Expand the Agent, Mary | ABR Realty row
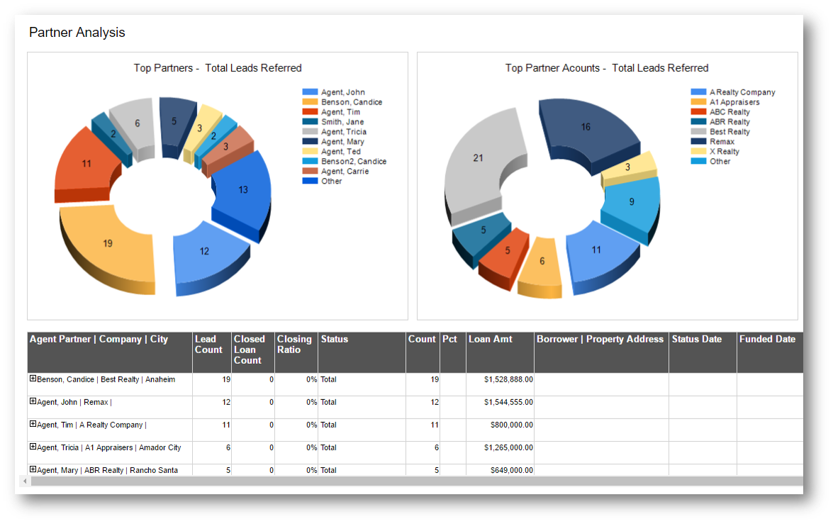The height and width of the screenshot is (524, 833). click(x=31, y=469)
